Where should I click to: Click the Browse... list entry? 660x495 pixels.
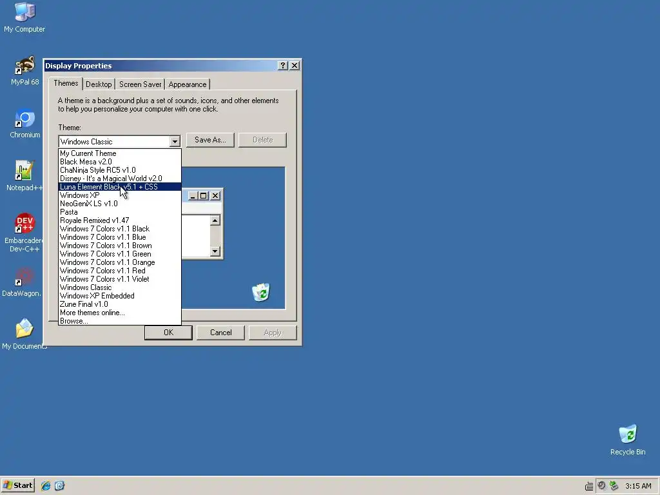119,321
